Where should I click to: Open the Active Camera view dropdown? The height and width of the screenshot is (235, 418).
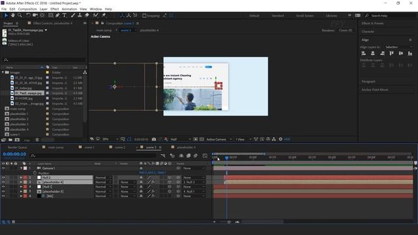[x=219, y=139]
